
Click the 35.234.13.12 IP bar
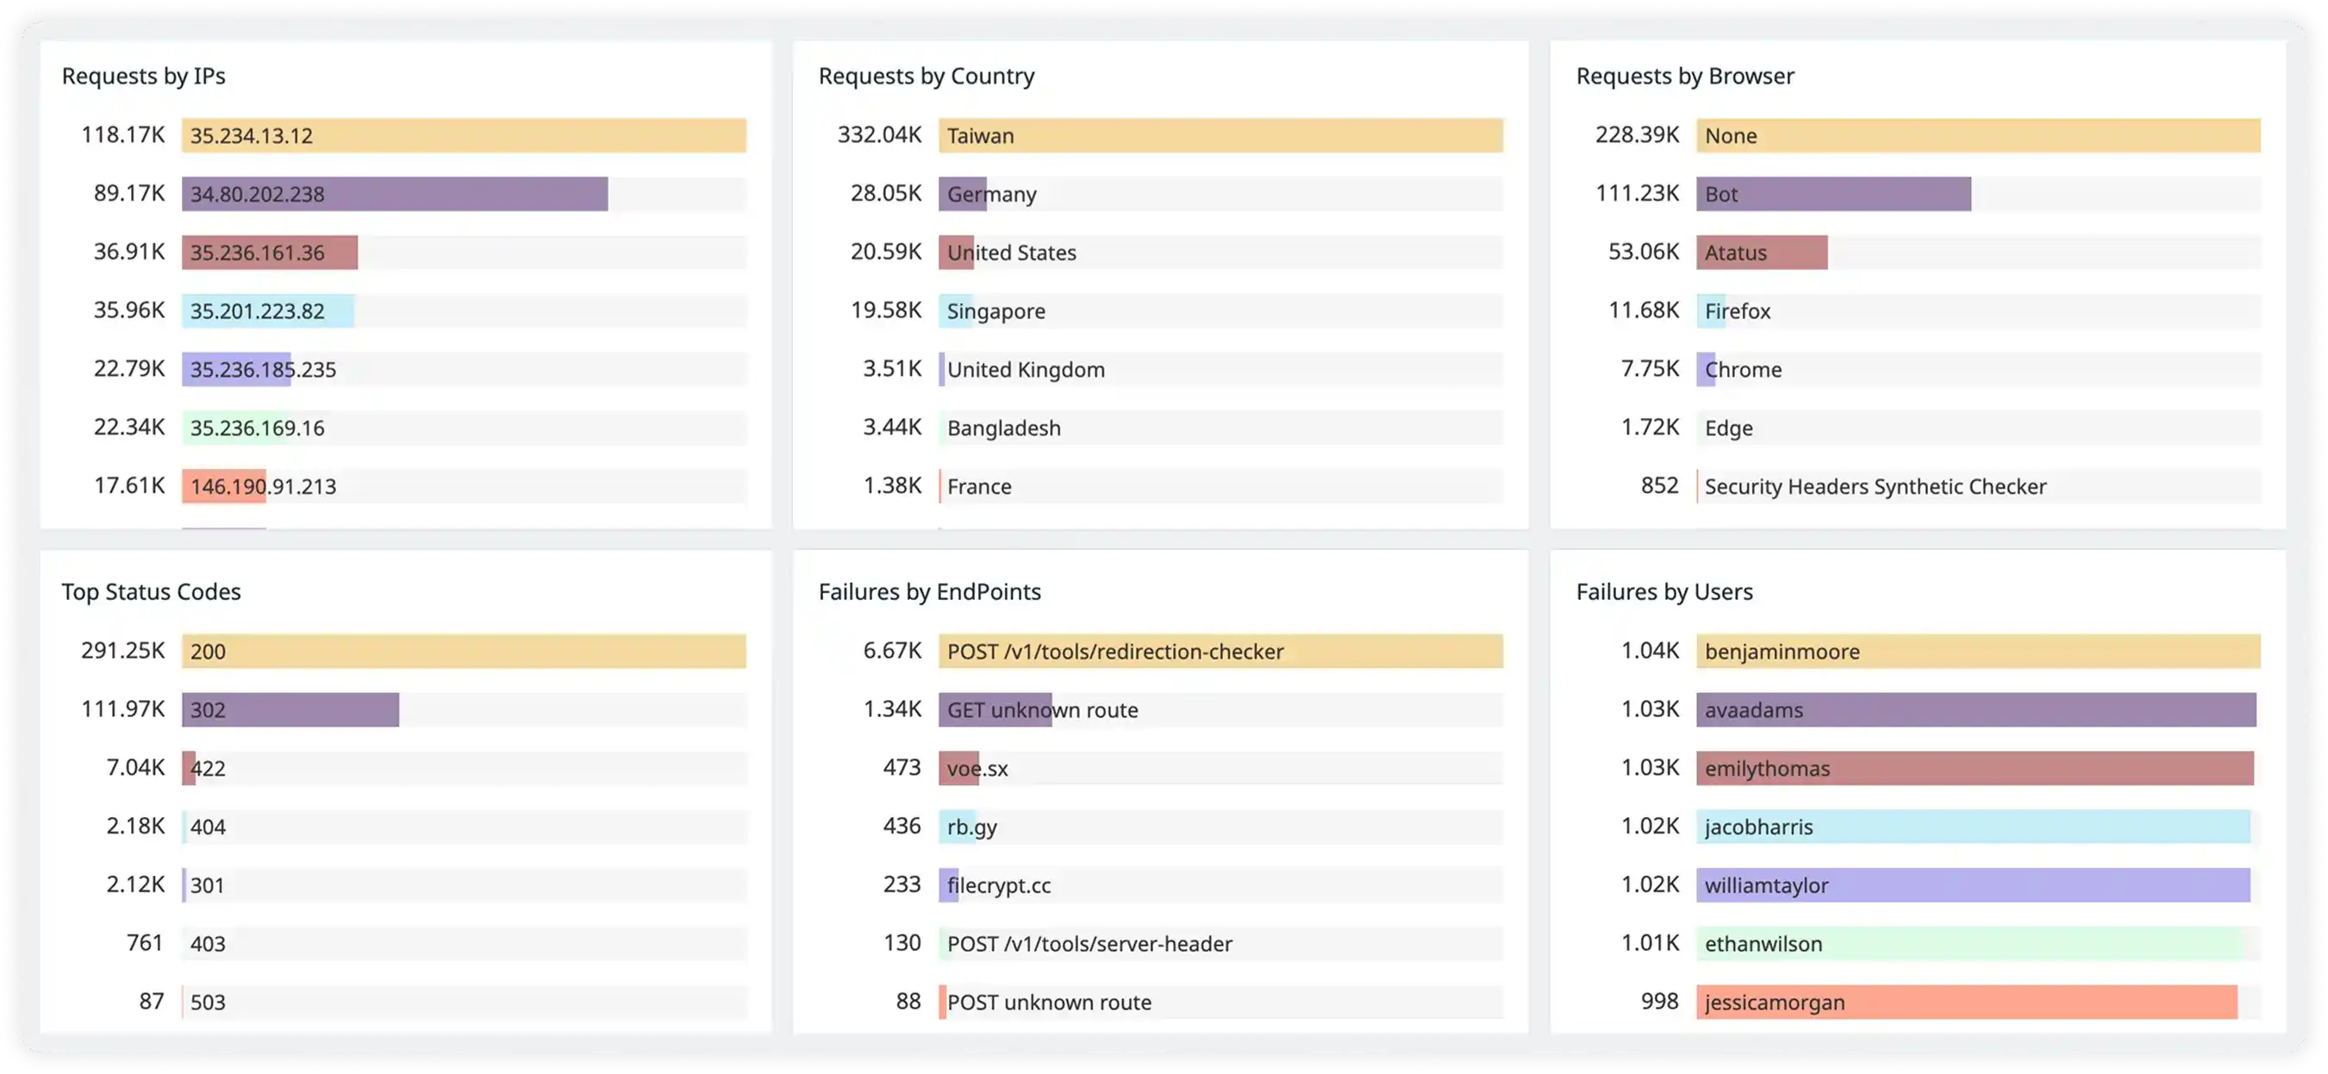point(463,135)
